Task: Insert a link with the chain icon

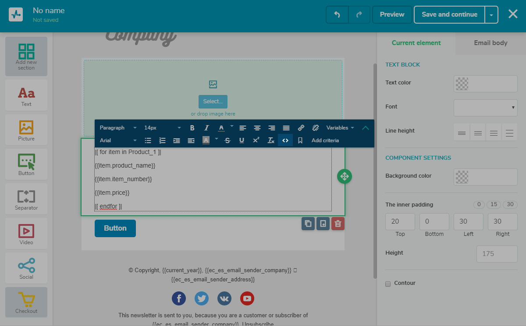Action: click(301, 128)
